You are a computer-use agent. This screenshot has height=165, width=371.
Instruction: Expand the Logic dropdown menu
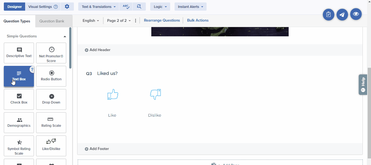(160, 7)
